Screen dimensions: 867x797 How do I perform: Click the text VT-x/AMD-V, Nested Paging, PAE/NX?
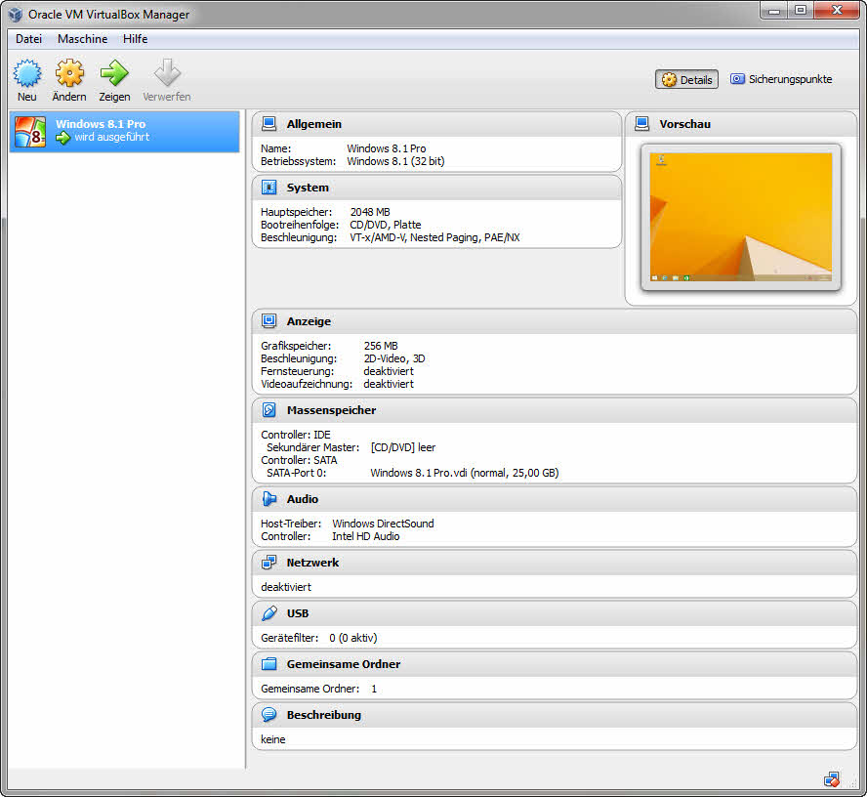tap(434, 237)
